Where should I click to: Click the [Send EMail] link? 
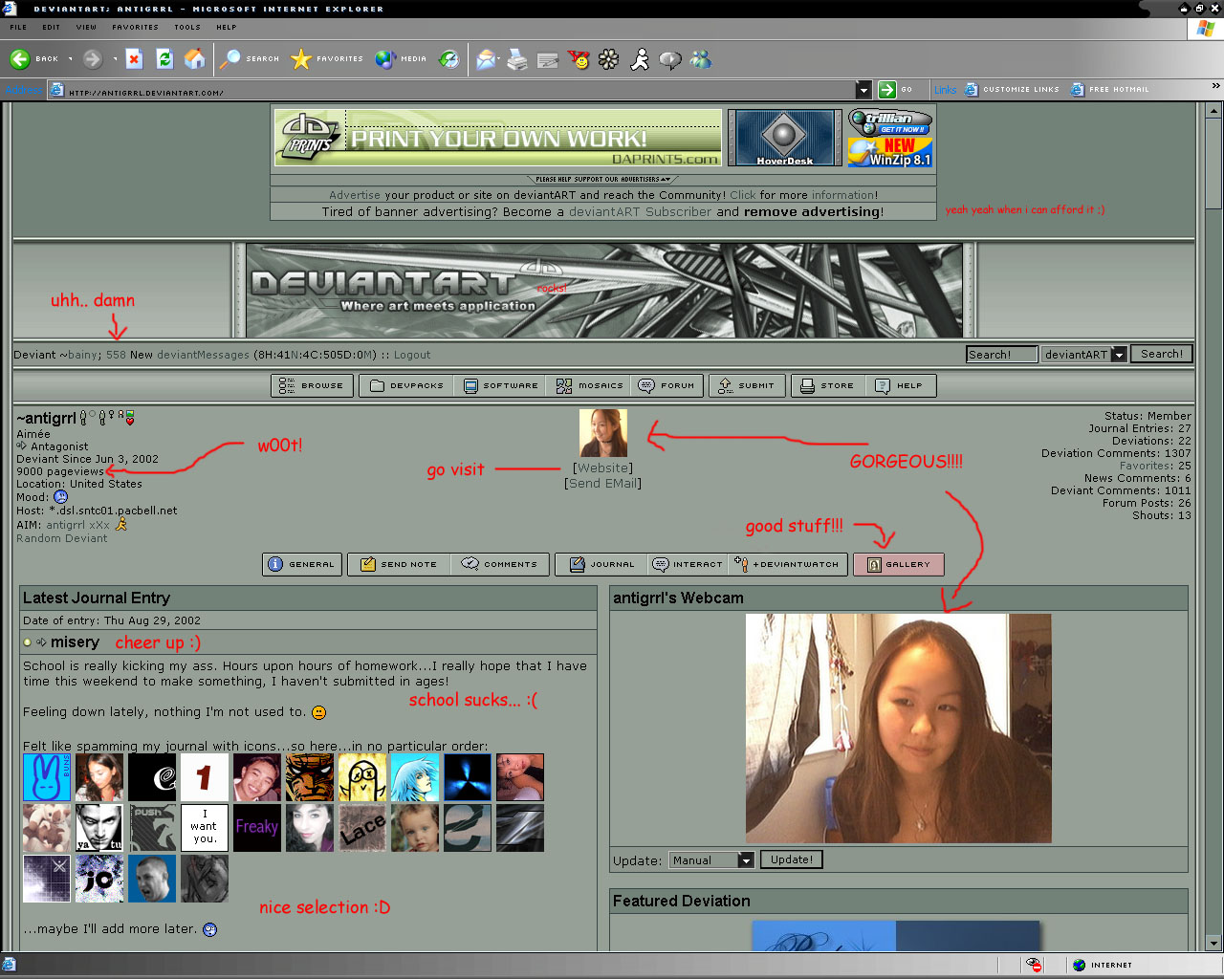(602, 484)
